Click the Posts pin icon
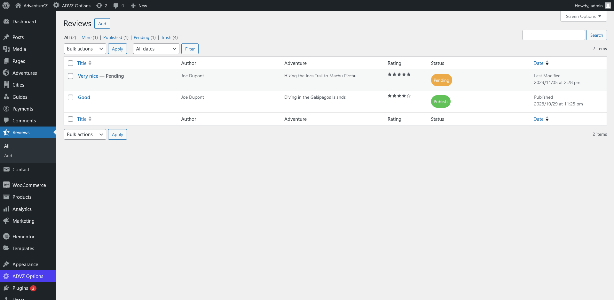The height and width of the screenshot is (300, 614). pyautogui.click(x=6, y=37)
